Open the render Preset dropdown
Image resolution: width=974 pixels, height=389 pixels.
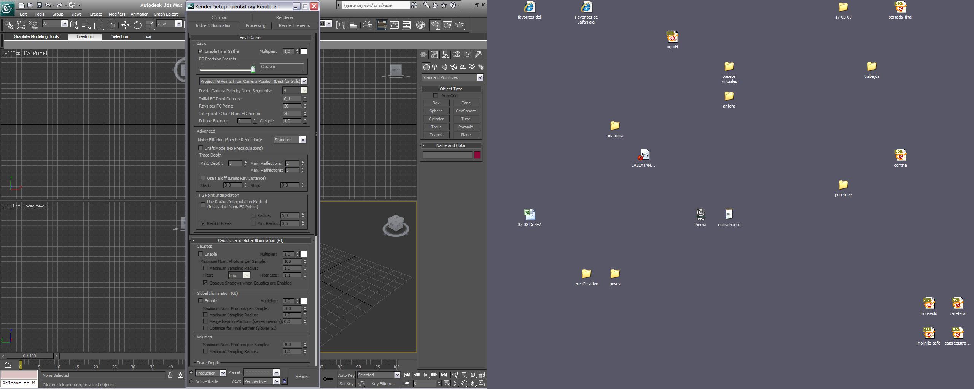(x=262, y=373)
